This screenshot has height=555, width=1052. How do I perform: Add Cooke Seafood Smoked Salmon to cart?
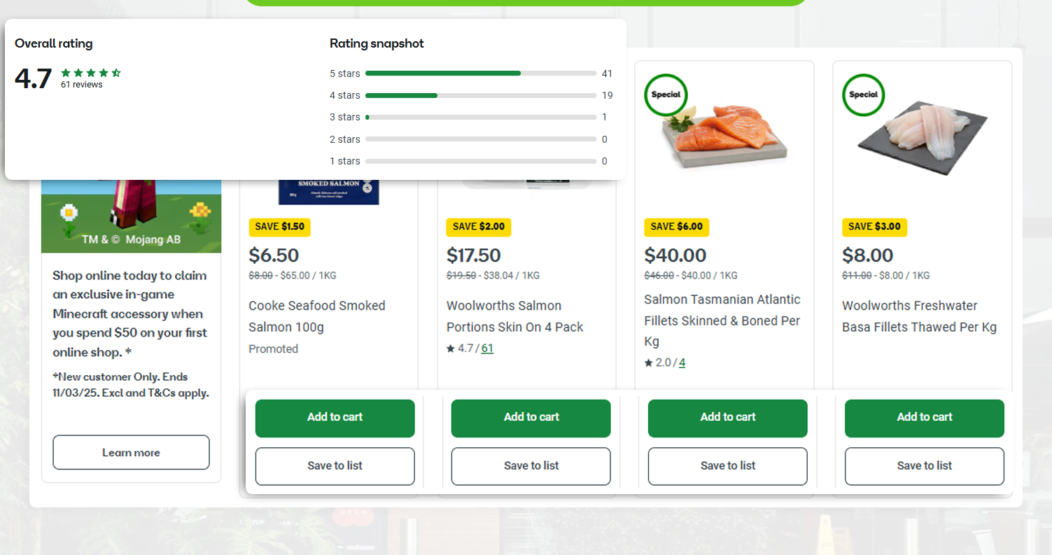point(335,417)
